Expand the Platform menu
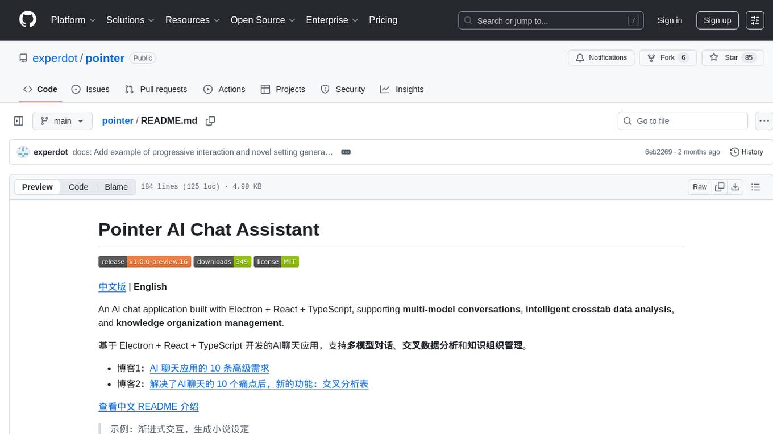The width and height of the screenshot is (773, 434). click(x=73, y=20)
